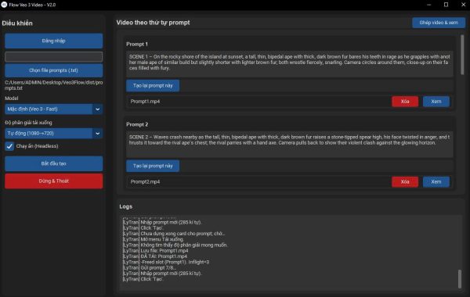Click Tạo lại prompt này under Prompt 1
The width and height of the screenshot is (470, 297).
(x=153, y=85)
